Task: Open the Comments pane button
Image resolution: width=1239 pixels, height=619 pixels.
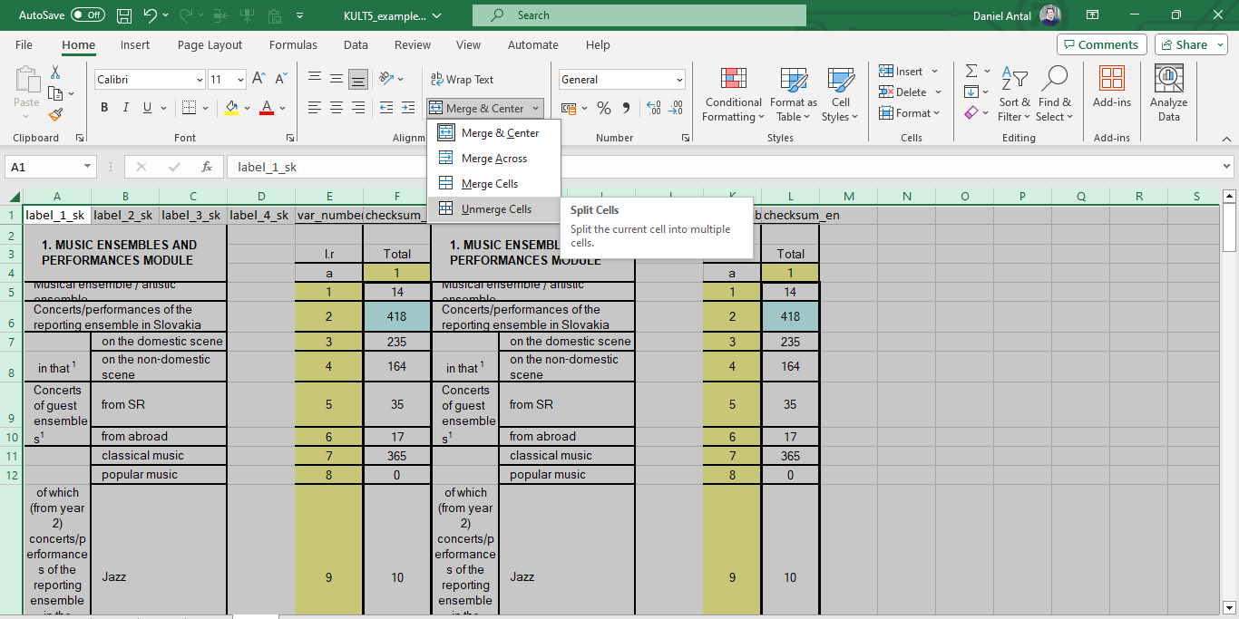Action: click(1101, 45)
